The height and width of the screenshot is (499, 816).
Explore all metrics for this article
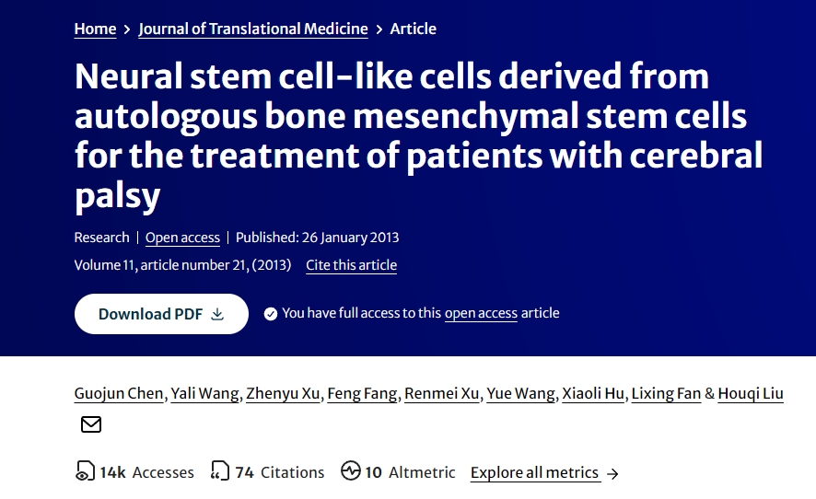[x=534, y=472]
